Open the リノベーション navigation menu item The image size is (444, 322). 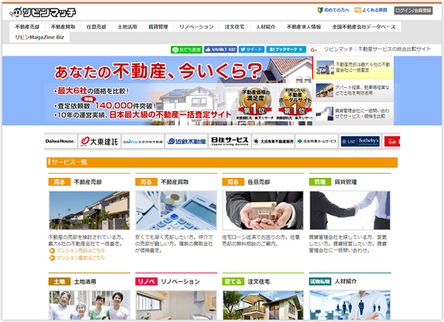point(197,27)
